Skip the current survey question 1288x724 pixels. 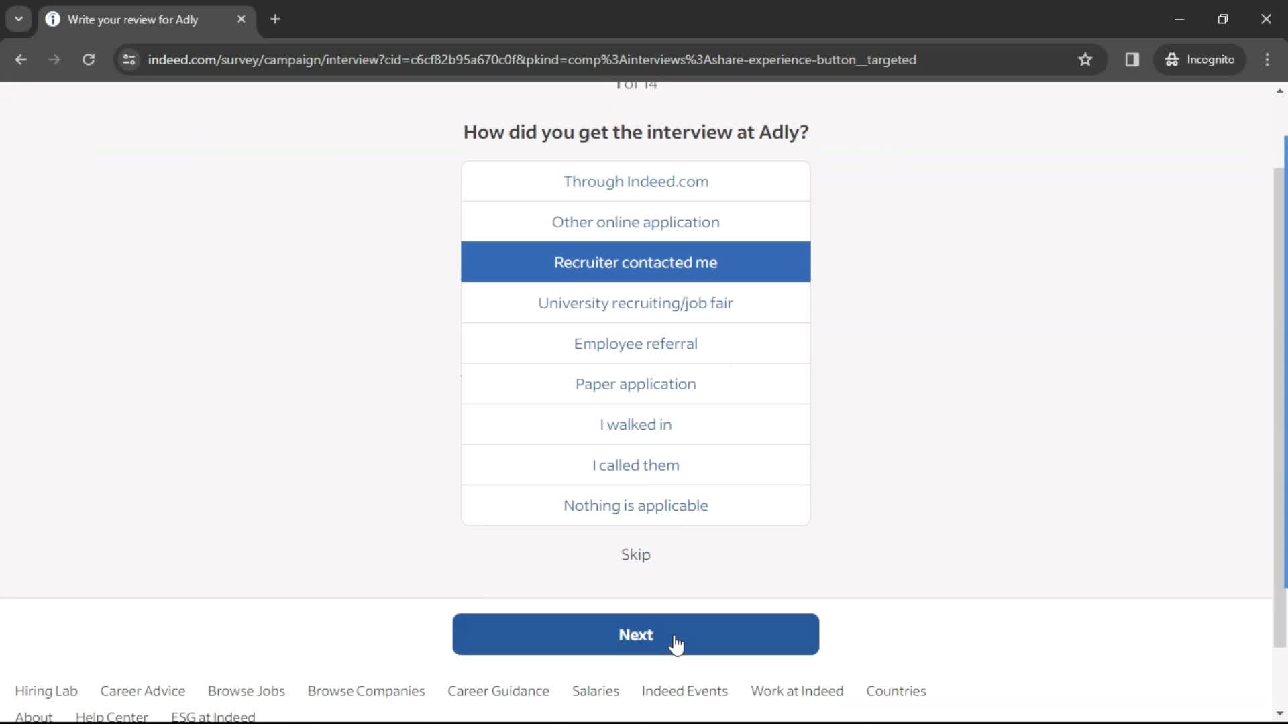click(635, 554)
